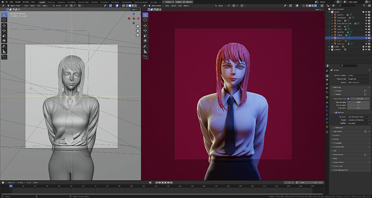
Task: Switch to the UV Editing workspace tab
Action: pos(71,2)
